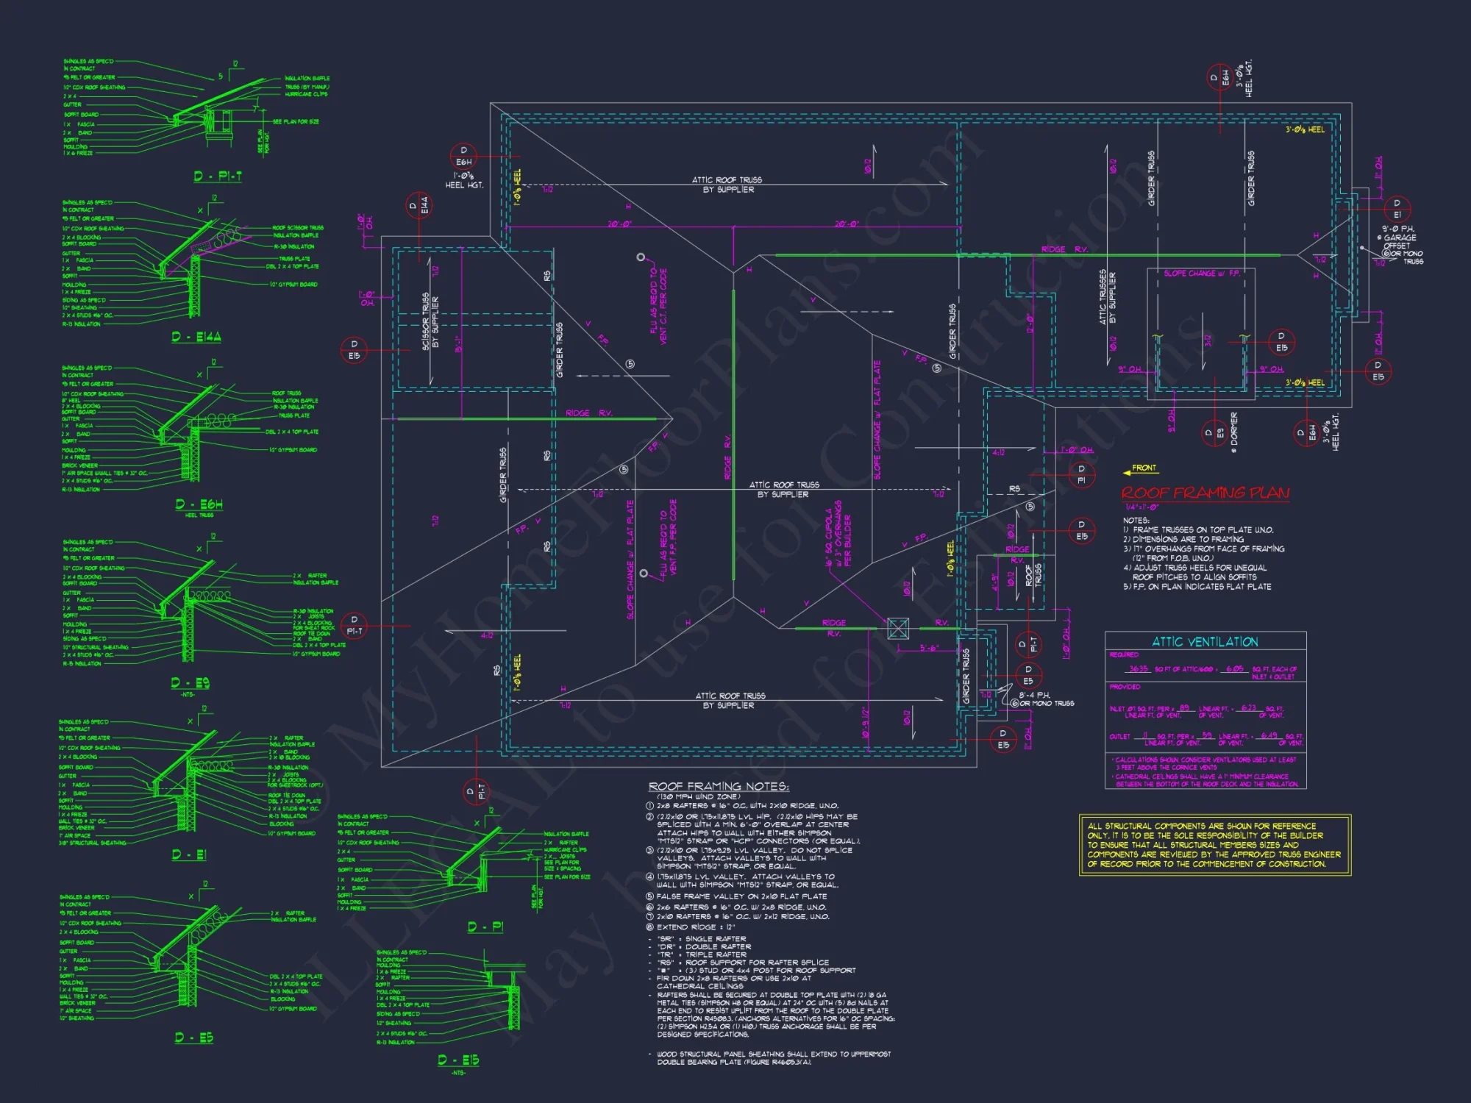Click the yellow structural components disclaimer box
Viewport: 1471px width, 1103px height.
click(1214, 845)
